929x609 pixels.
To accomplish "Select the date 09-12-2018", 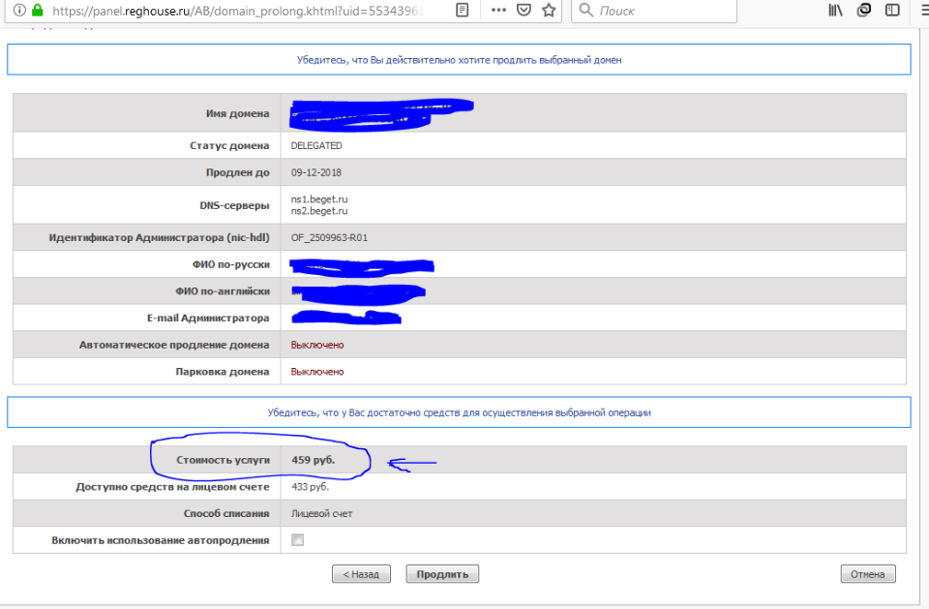I will [x=315, y=172].
